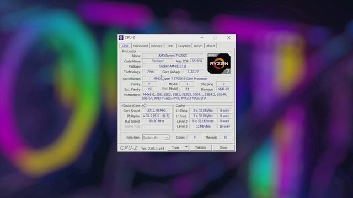Viewport: 353px width, 198px height.
Task: Click the 8-Core Processor specification field
Action: 187,79
